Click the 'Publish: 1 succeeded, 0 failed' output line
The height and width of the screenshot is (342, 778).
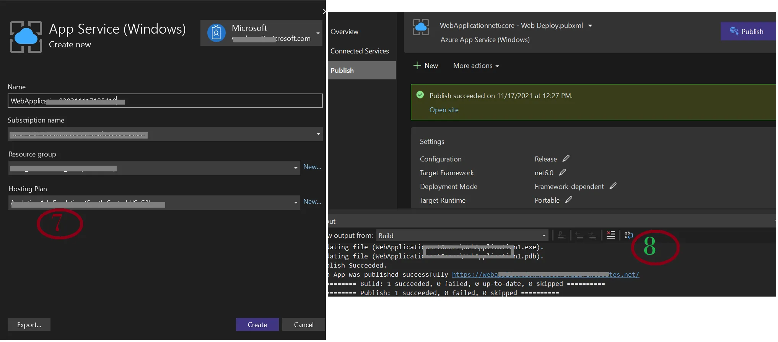pyautogui.click(x=443, y=293)
